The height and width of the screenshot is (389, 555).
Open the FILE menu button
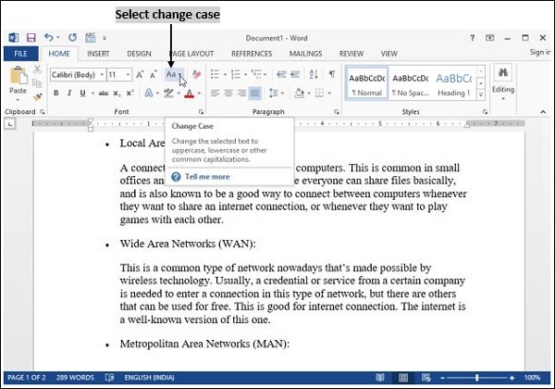pos(19,54)
